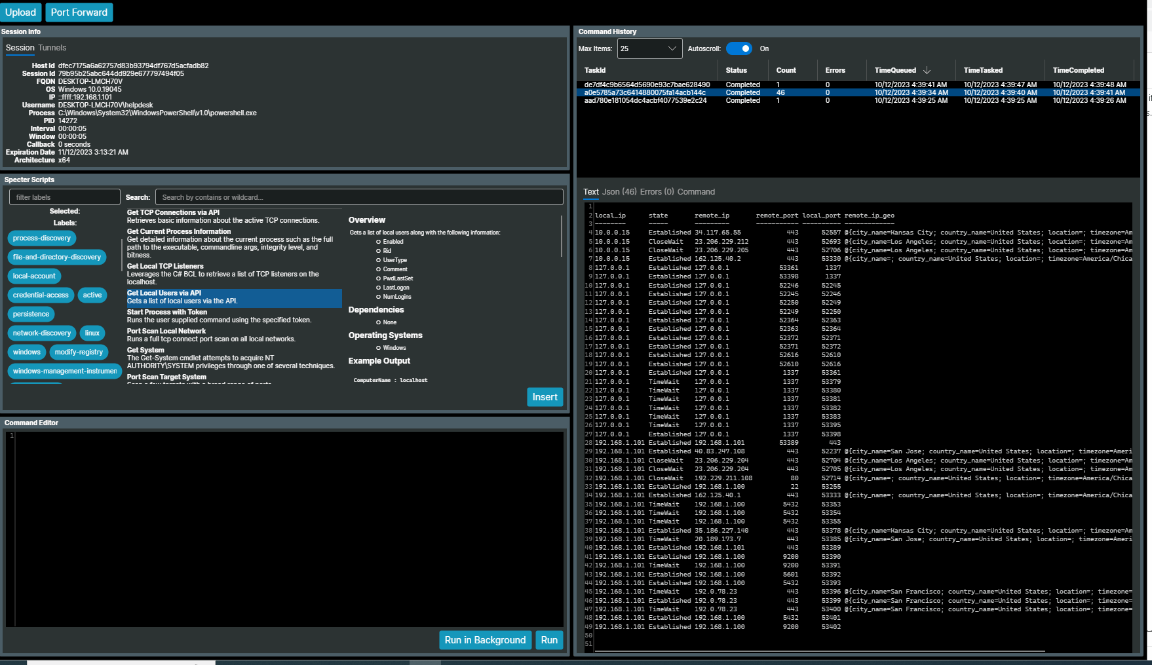Select the Port Scan Target System script
The image size is (1152, 665).
[x=233, y=377]
